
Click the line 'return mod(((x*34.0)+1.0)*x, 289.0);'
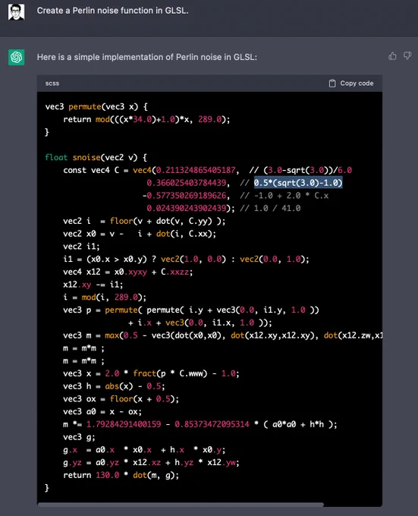click(146, 119)
